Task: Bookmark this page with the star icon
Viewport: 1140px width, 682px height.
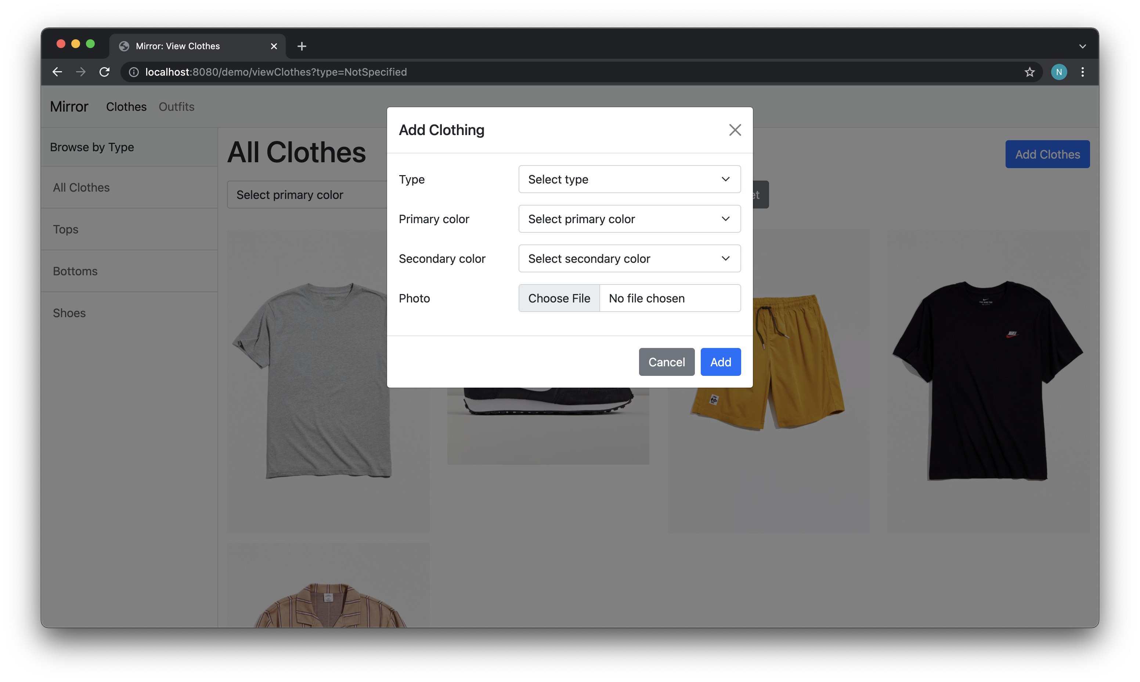Action: [1029, 72]
